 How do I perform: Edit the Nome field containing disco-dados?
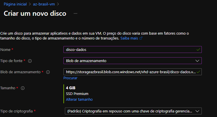tap(133, 49)
